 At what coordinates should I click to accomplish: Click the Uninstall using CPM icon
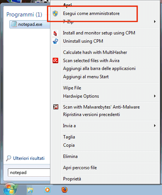point(55,41)
